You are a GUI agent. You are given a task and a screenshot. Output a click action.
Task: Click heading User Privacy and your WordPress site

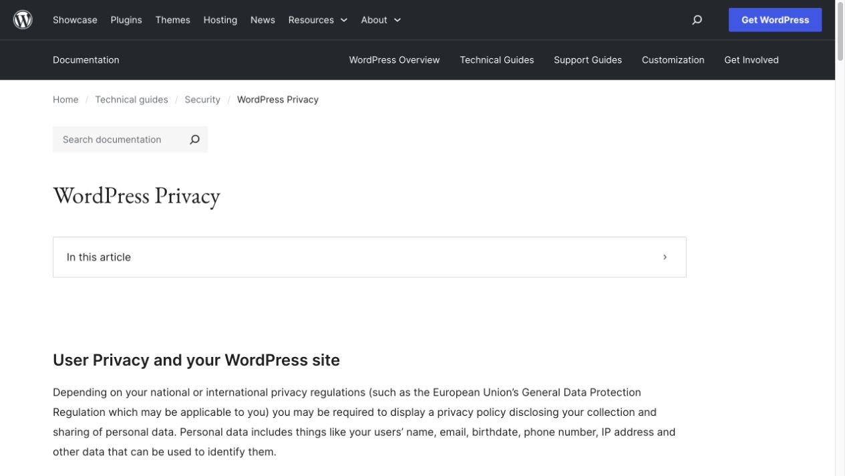pos(196,360)
